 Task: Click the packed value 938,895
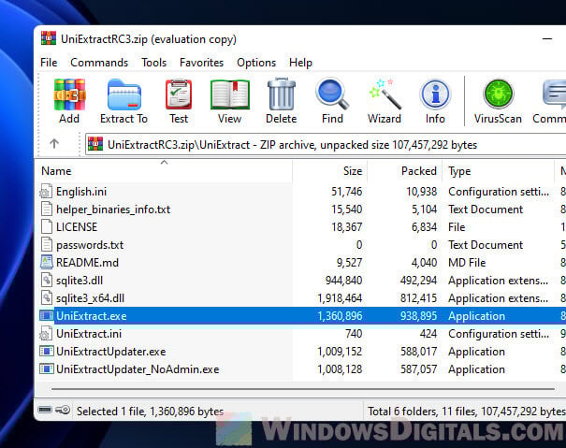point(418,316)
